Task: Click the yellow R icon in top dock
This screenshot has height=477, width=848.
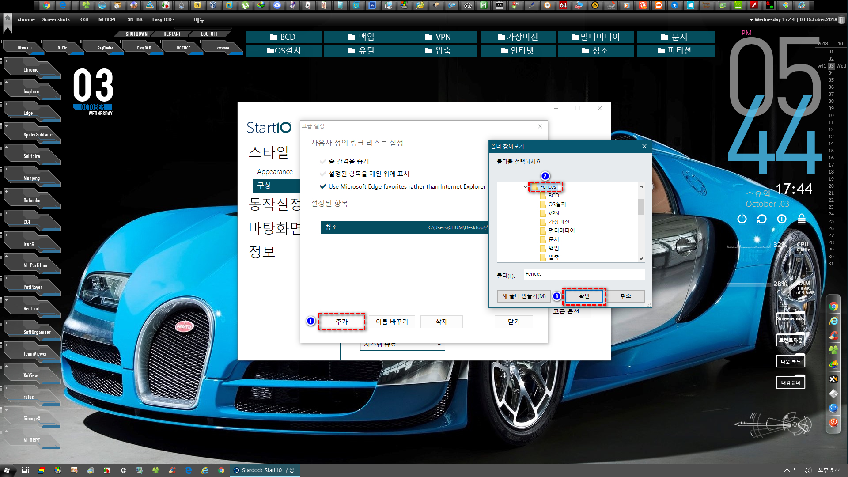Action: pos(197,5)
